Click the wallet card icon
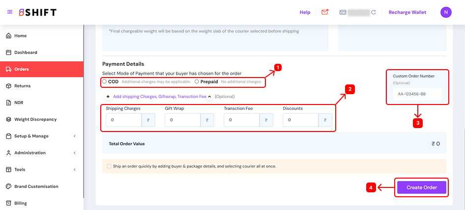Image resolution: width=465 pixels, height=210 pixels. [343, 12]
